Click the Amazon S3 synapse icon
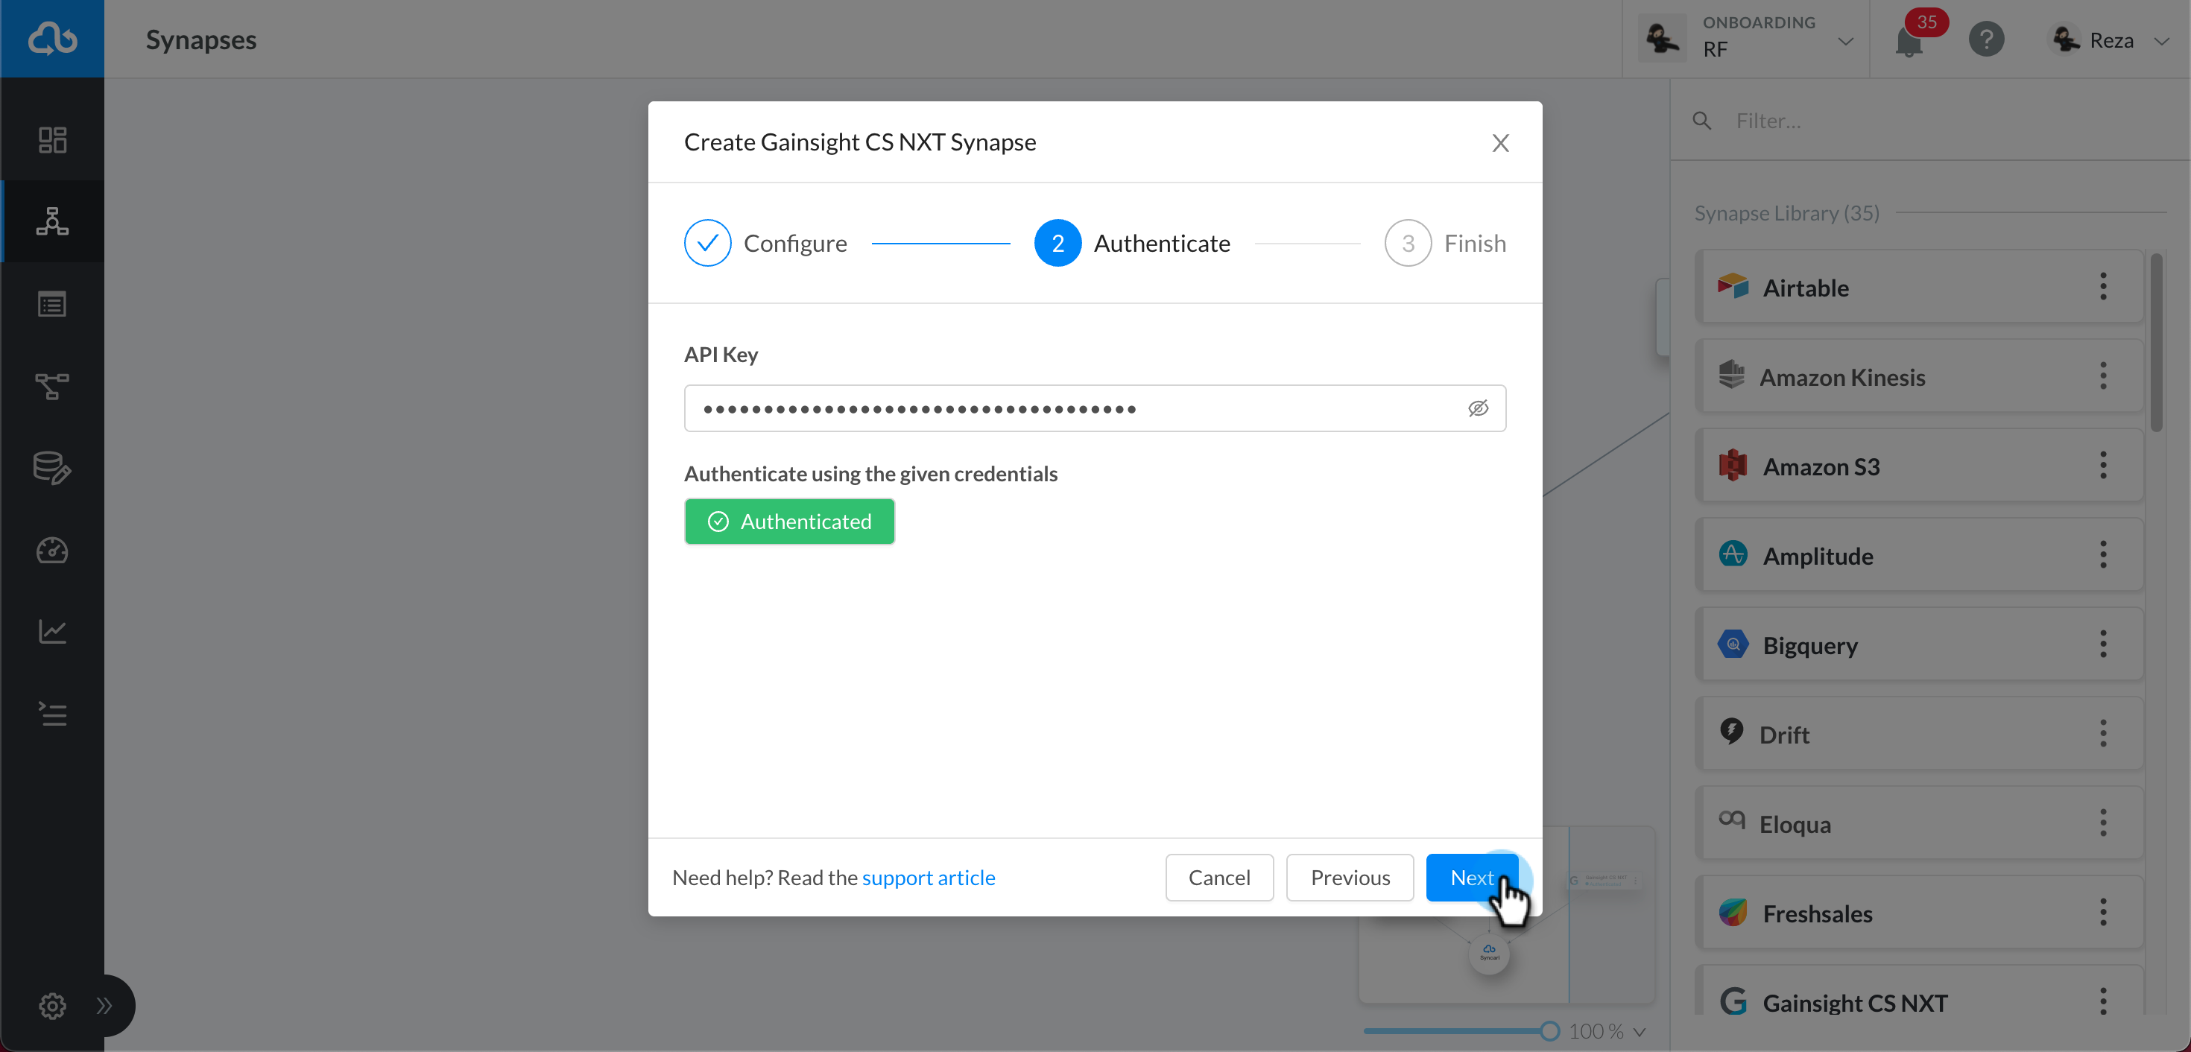Screen dimensions: 2191x1052 pyautogui.click(x=1732, y=464)
